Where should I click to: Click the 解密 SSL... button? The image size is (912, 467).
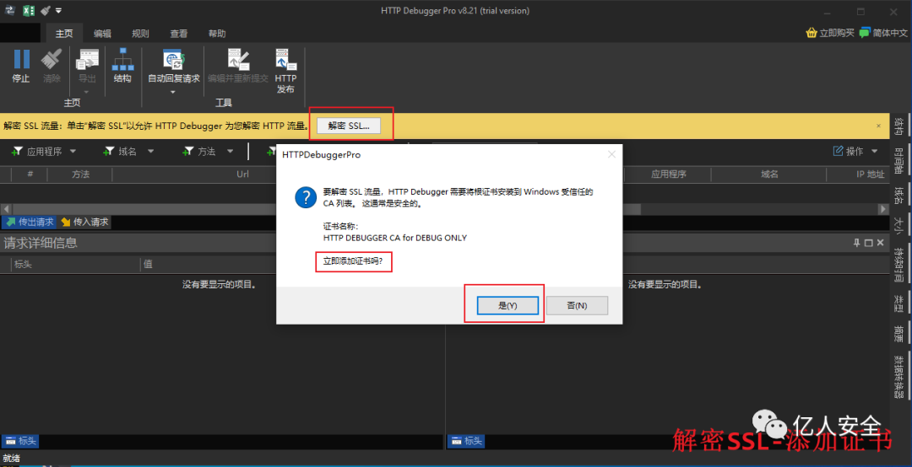[x=349, y=126]
